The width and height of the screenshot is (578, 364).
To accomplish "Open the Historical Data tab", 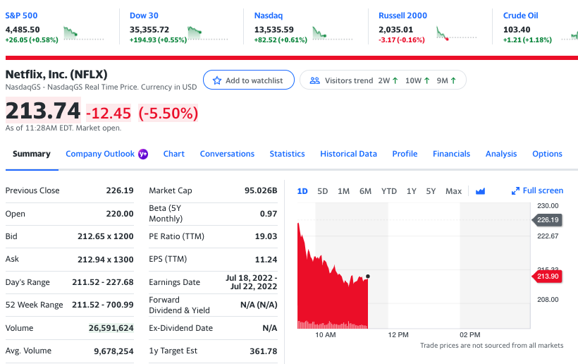I will point(348,154).
